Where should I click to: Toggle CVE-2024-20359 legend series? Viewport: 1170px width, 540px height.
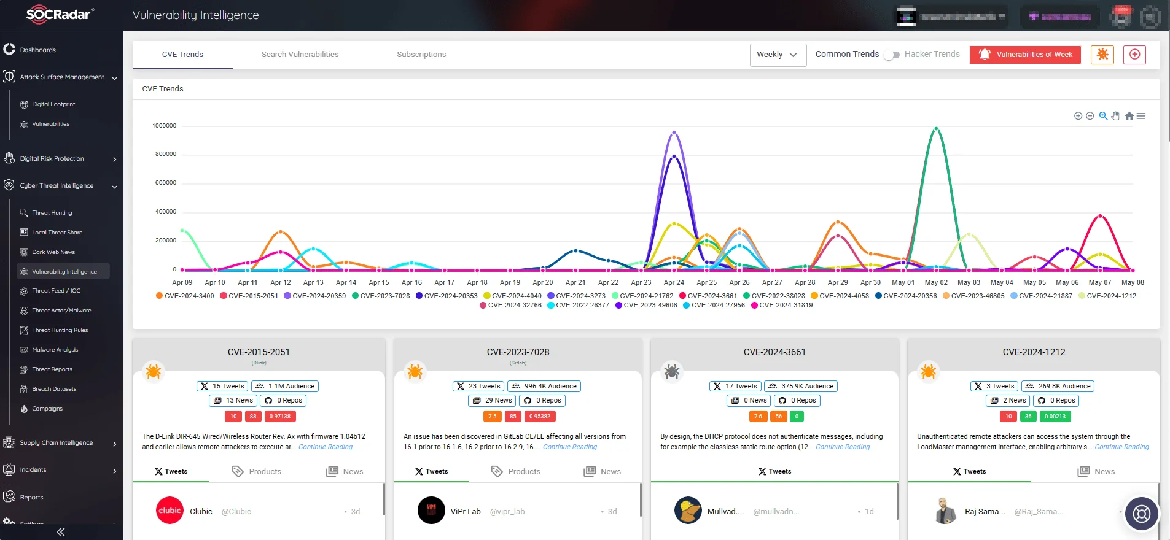pos(314,296)
